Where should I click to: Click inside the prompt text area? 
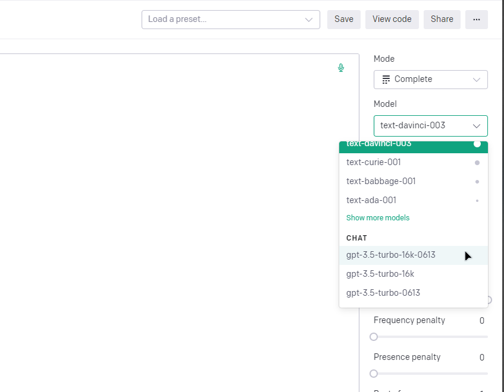[179, 223]
